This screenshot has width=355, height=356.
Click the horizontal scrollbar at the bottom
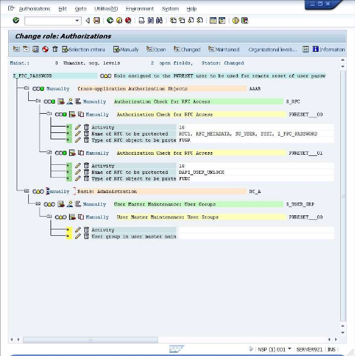90,339
